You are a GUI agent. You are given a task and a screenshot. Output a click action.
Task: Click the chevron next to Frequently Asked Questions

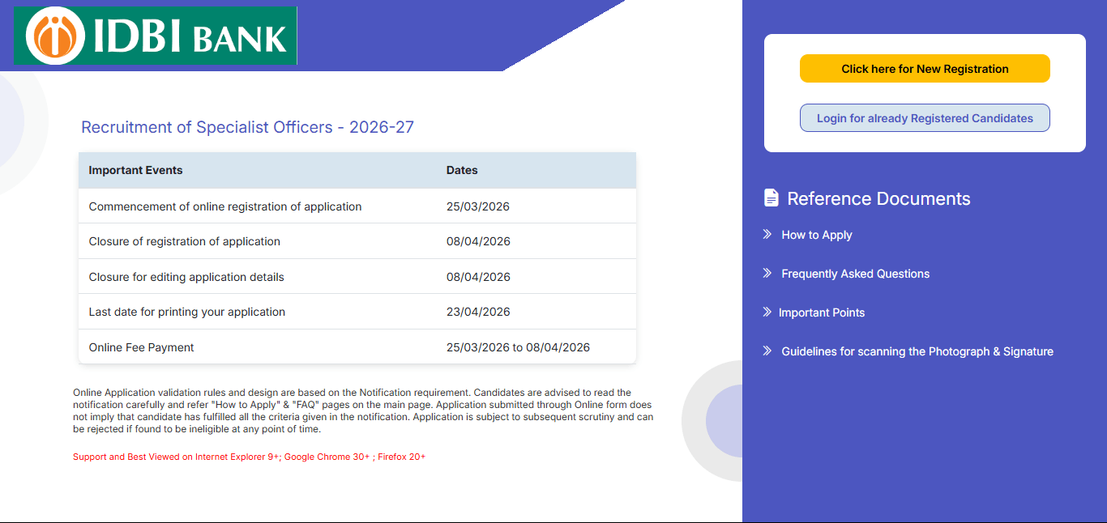(x=765, y=273)
